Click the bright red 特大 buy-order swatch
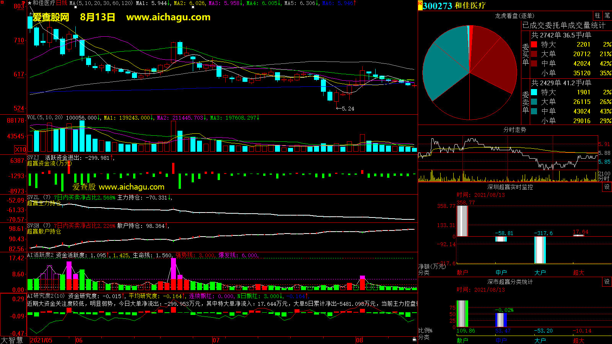The width and height of the screenshot is (612, 344). (x=534, y=44)
